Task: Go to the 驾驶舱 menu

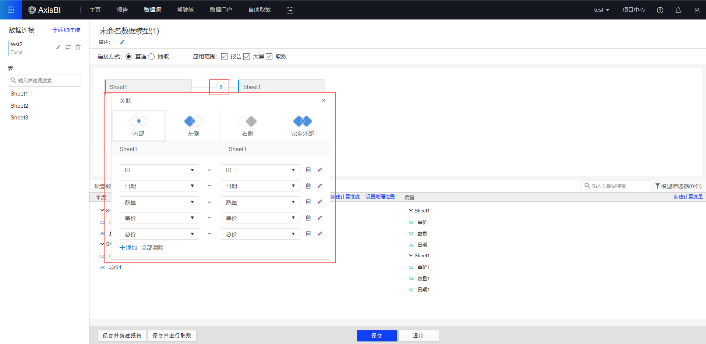Action: [x=185, y=10]
